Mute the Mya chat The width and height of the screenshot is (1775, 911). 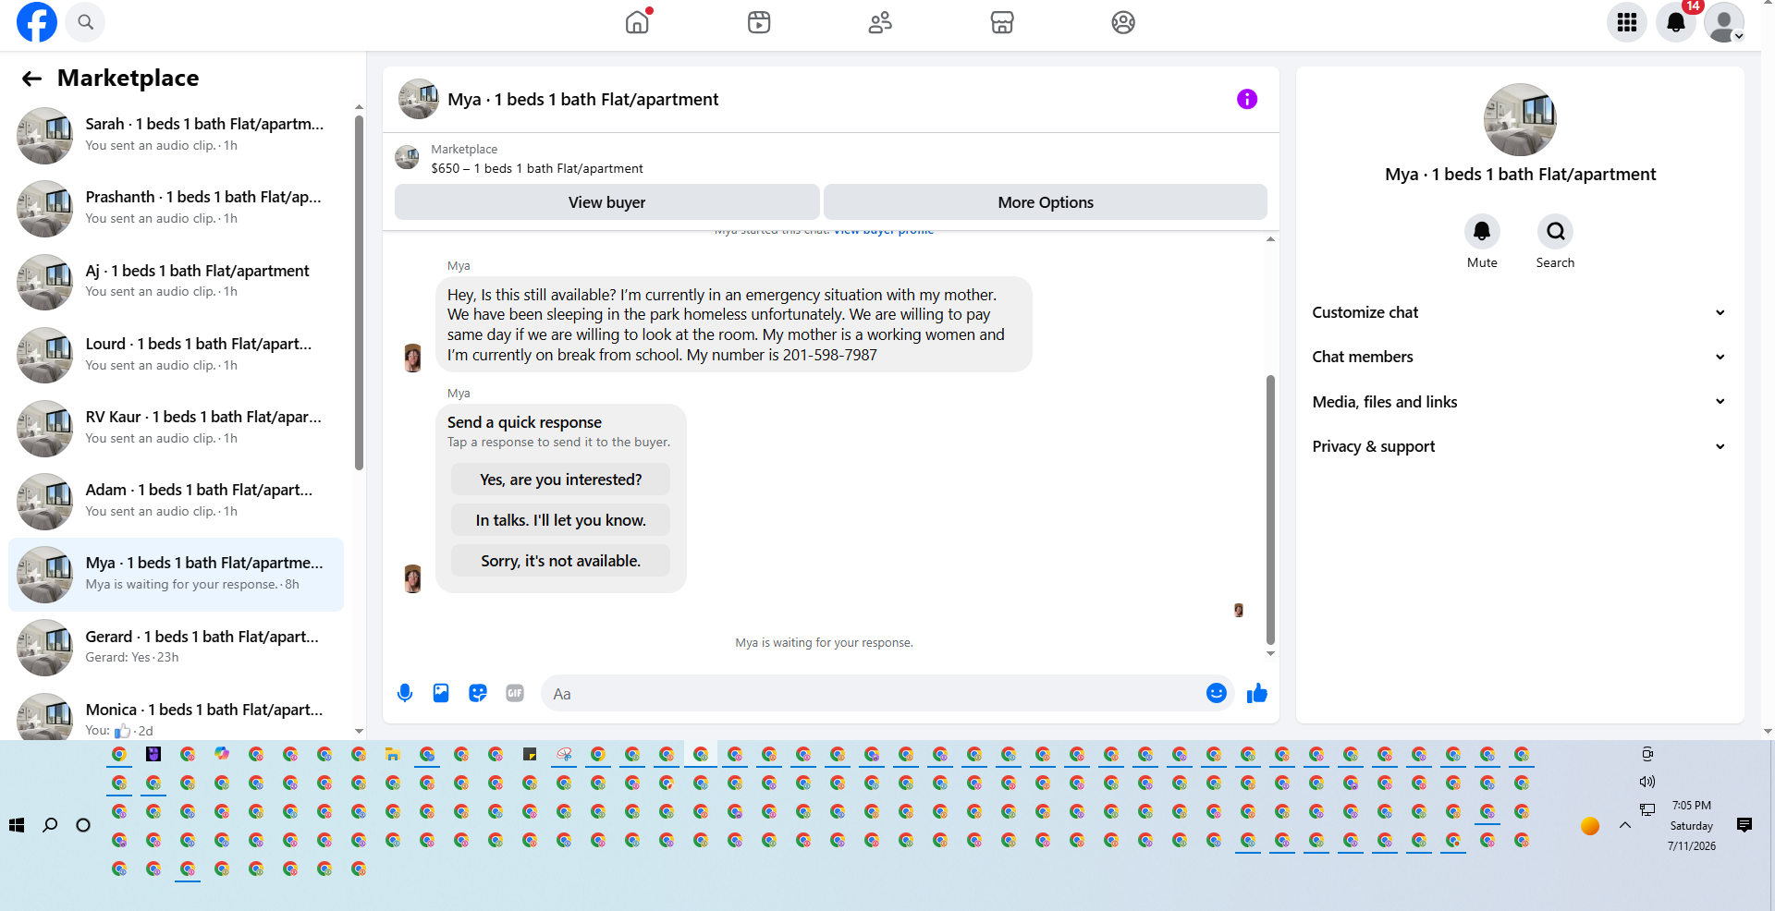[x=1482, y=232]
